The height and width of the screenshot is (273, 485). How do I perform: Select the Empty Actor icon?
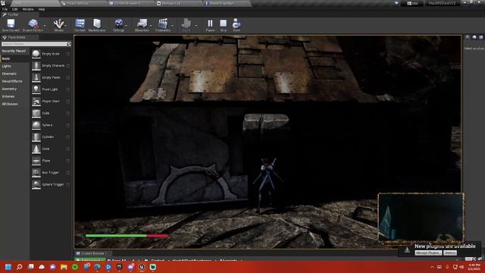(36, 54)
